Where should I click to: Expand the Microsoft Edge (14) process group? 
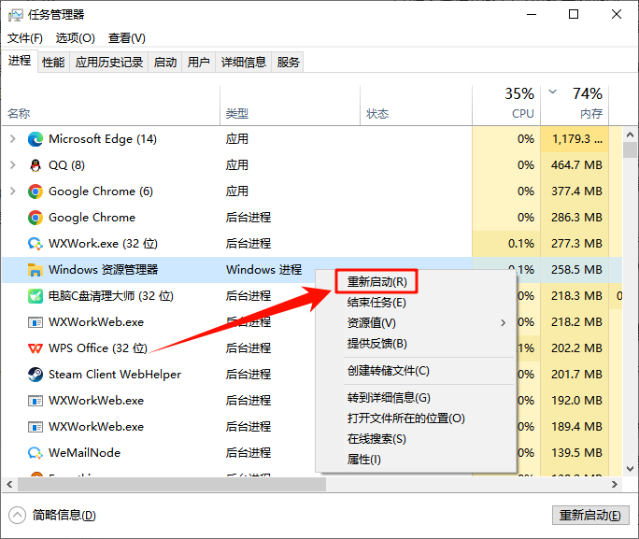click(13, 139)
